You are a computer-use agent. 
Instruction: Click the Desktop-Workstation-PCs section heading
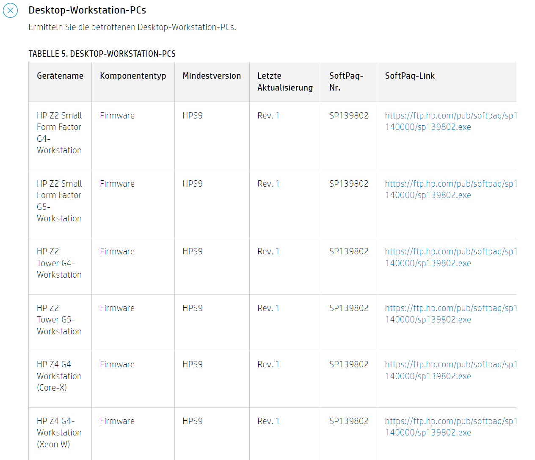87,10
